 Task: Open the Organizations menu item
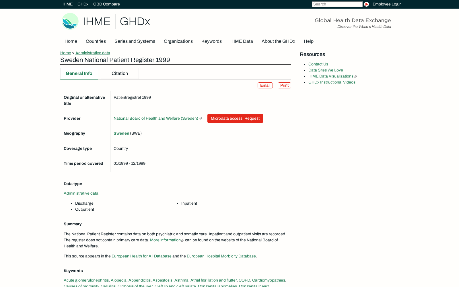[178, 41]
